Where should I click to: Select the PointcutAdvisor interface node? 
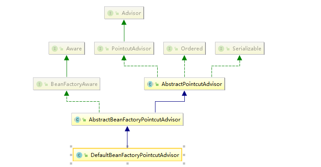point(124,48)
